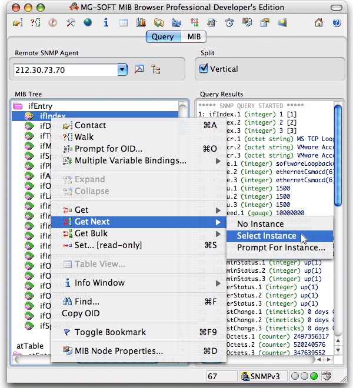Choose Toggle Bookmark menu entry
The image size is (353, 388).
click(x=138, y=332)
